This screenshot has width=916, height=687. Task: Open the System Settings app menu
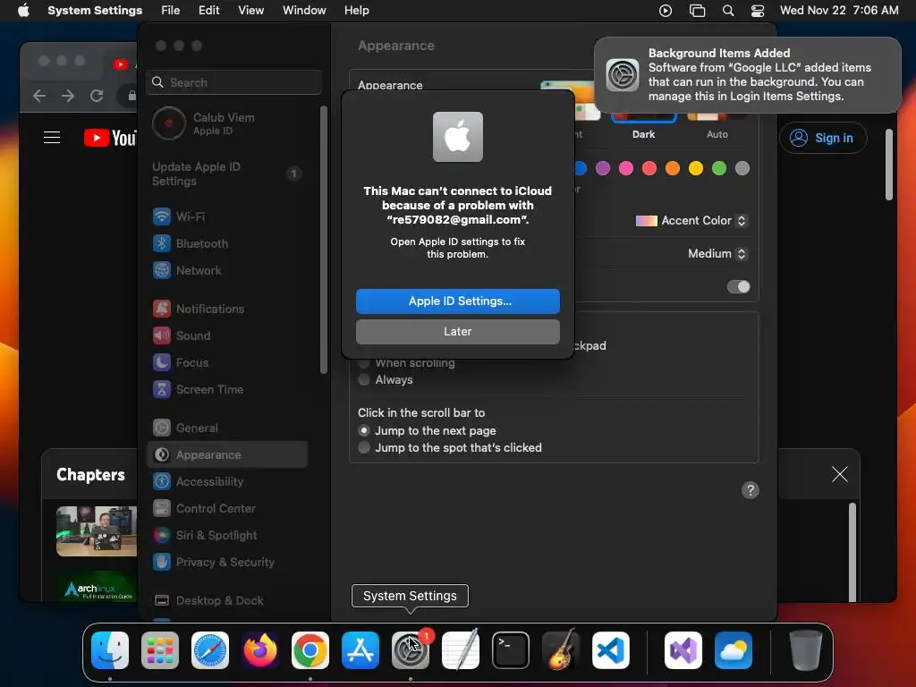click(95, 11)
